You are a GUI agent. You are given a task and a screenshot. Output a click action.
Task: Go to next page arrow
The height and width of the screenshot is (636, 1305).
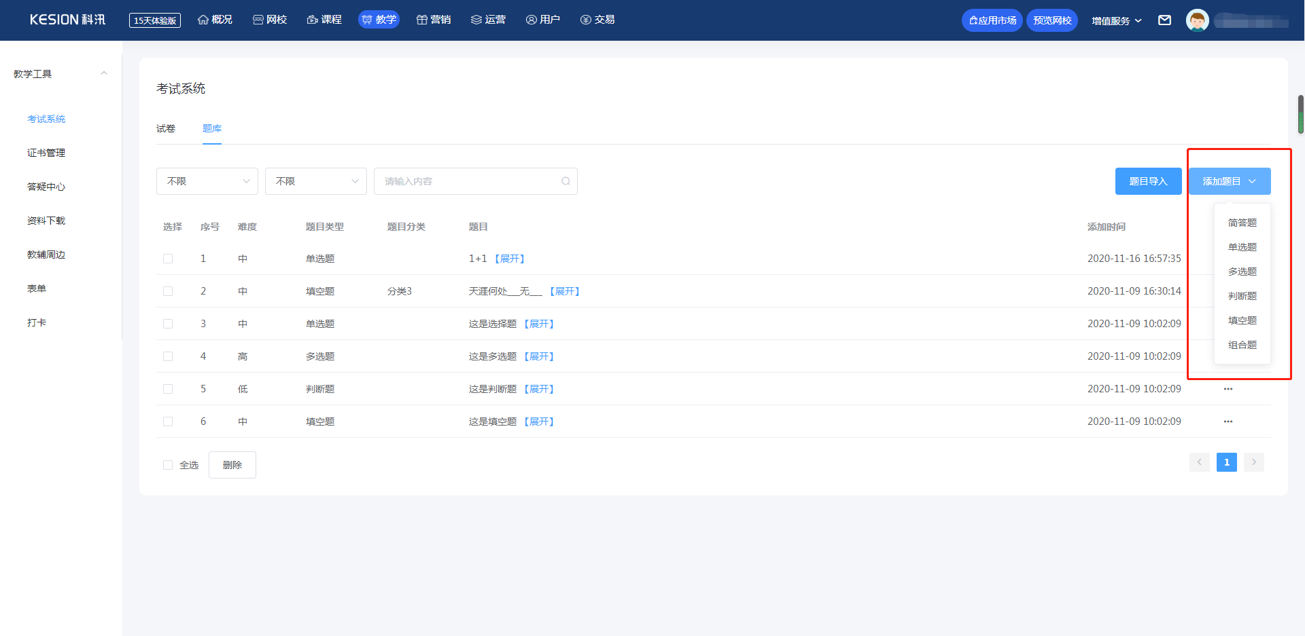pos(1254,462)
